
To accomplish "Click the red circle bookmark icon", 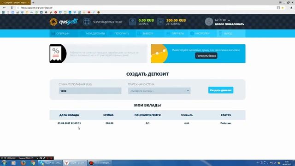I will coord(55,12).
